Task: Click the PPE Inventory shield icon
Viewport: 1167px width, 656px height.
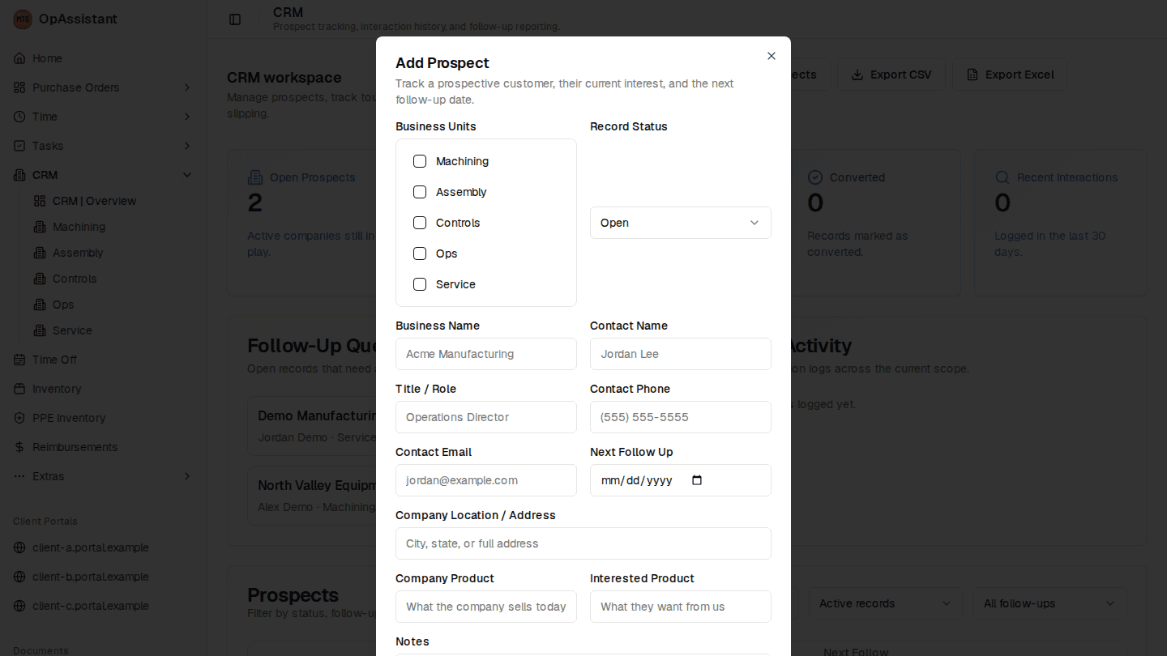Action: 19,418
